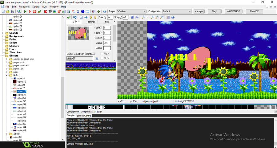Click the Create Application export icon
Viewport: 277px width, 148px height.
point(19,11)
